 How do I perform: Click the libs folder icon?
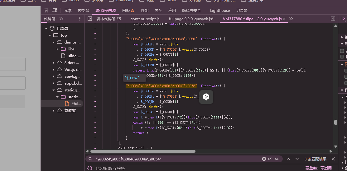click(x=63, y=49)
